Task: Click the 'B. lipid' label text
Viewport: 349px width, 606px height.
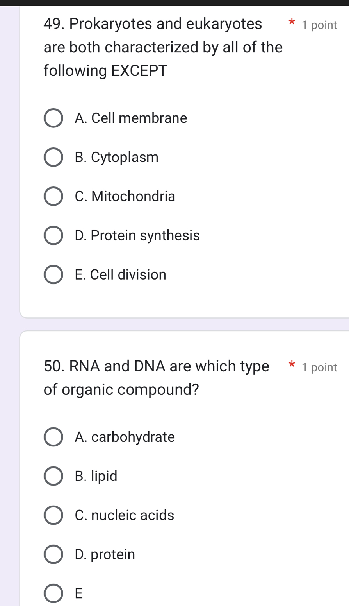Action: coord(96,476)
